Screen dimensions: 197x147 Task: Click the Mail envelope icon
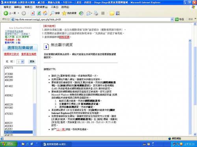[89, 13]
